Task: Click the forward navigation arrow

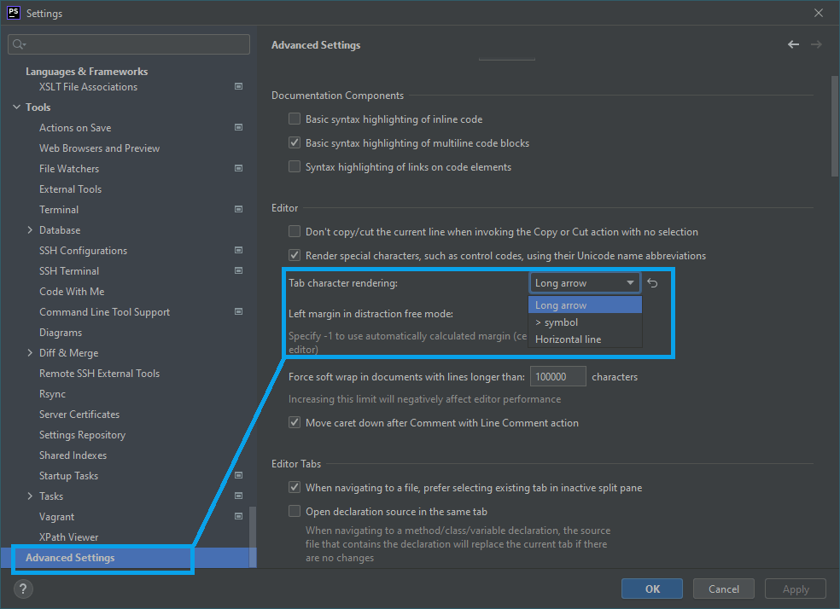Action: pyautogui.click(x=815, y=43)
